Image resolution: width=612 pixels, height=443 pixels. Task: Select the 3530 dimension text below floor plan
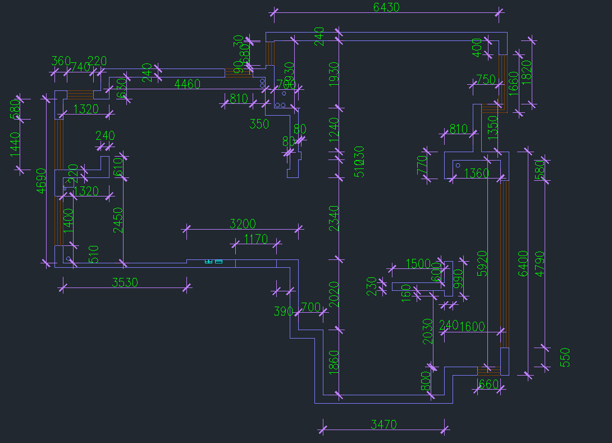(125, 282)
